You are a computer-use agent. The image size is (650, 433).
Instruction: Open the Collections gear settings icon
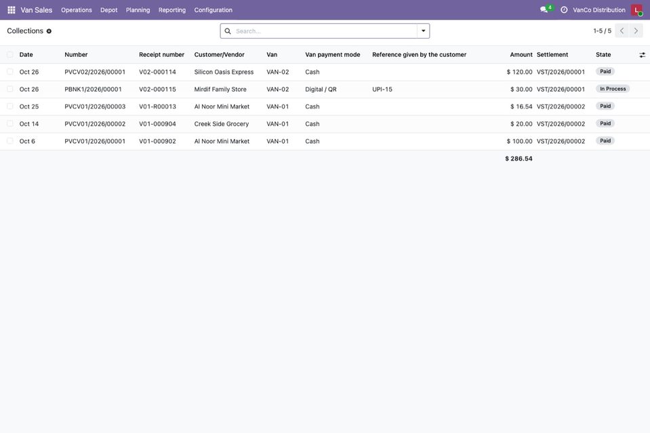pos(49,31)
